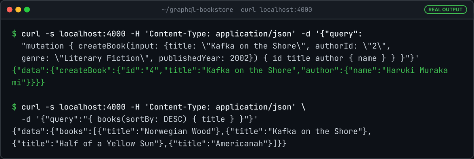Click the yellow minimize window button
The image size is (474, 159).
(18, 9)
